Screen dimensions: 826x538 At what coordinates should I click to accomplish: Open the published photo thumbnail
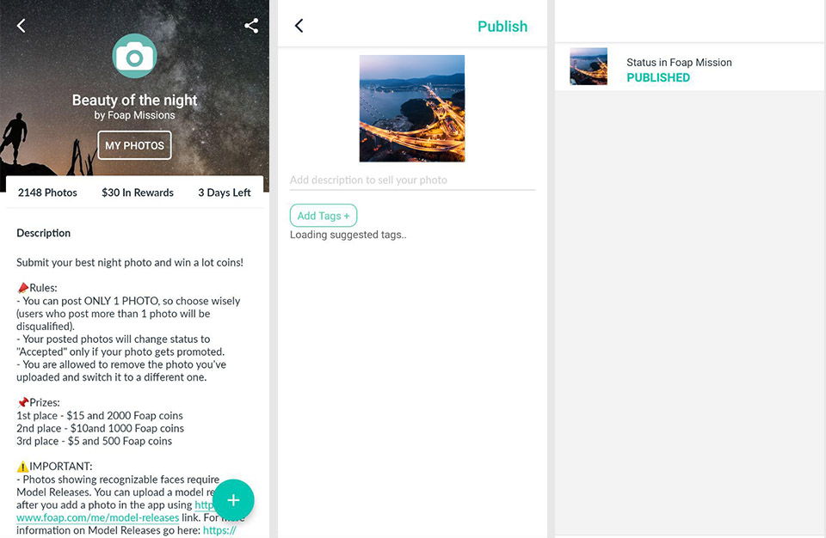coord(589,67)
